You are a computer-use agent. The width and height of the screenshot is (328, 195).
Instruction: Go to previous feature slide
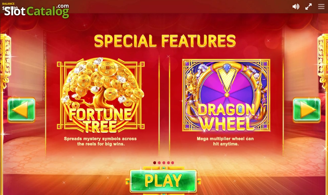coord(21,110)
